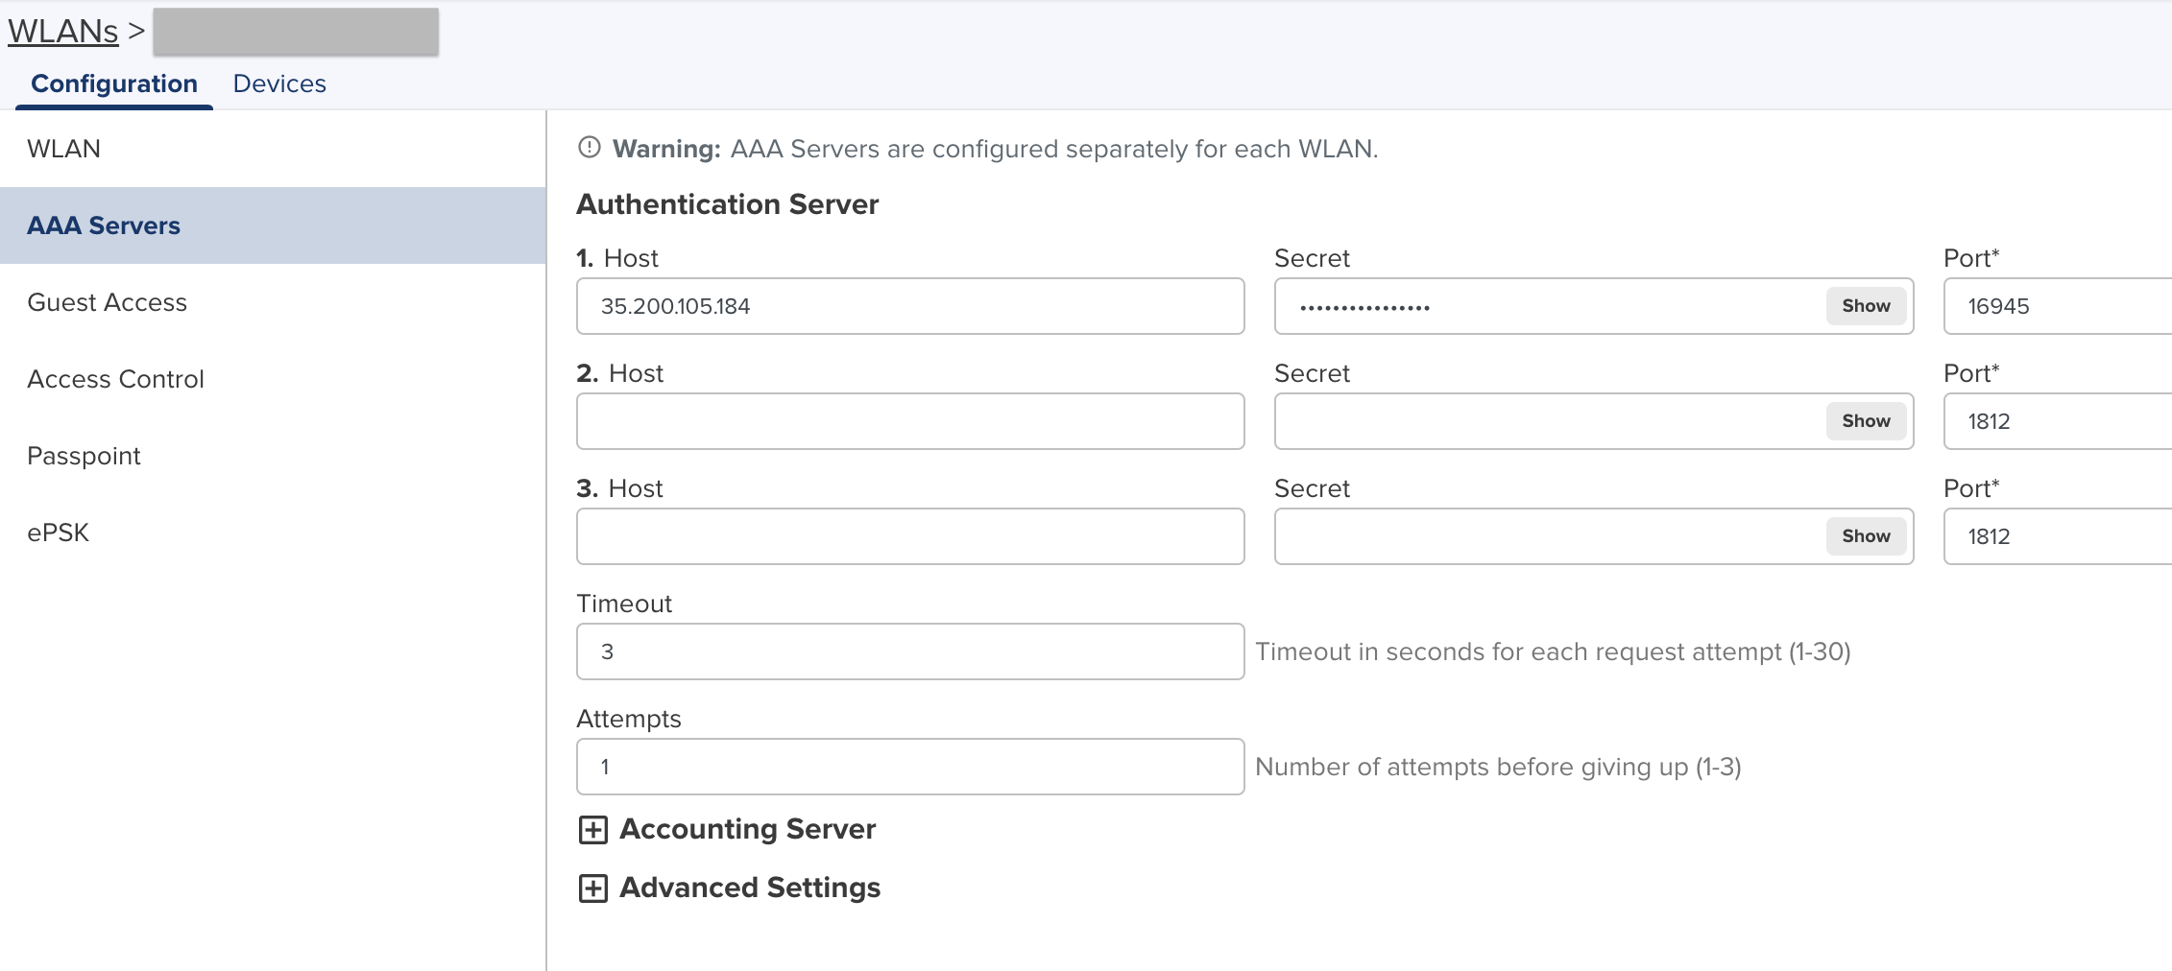Viewport: 2172px width, 971px height.
Task: Open the Access Control section
Action: (116, 379)
